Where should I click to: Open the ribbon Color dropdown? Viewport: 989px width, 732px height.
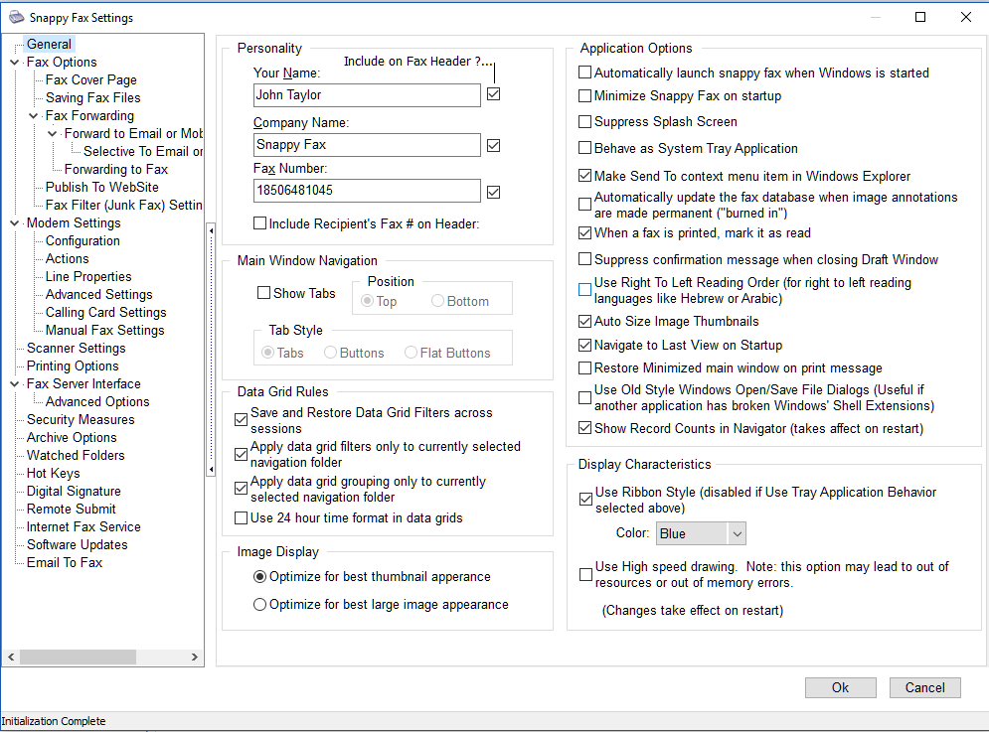pyautogui.click(x=736, y=533)
